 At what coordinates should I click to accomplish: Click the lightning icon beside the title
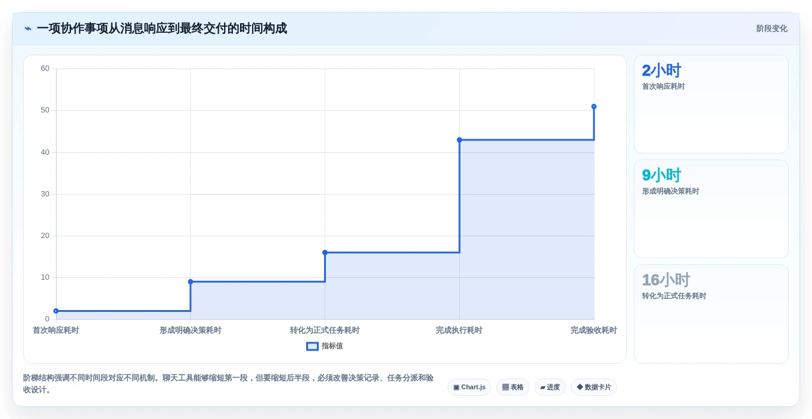coord(28,29)
